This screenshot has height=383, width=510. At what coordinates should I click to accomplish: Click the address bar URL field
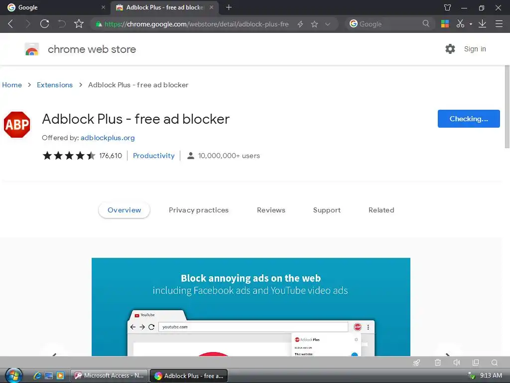coord(196,24)
